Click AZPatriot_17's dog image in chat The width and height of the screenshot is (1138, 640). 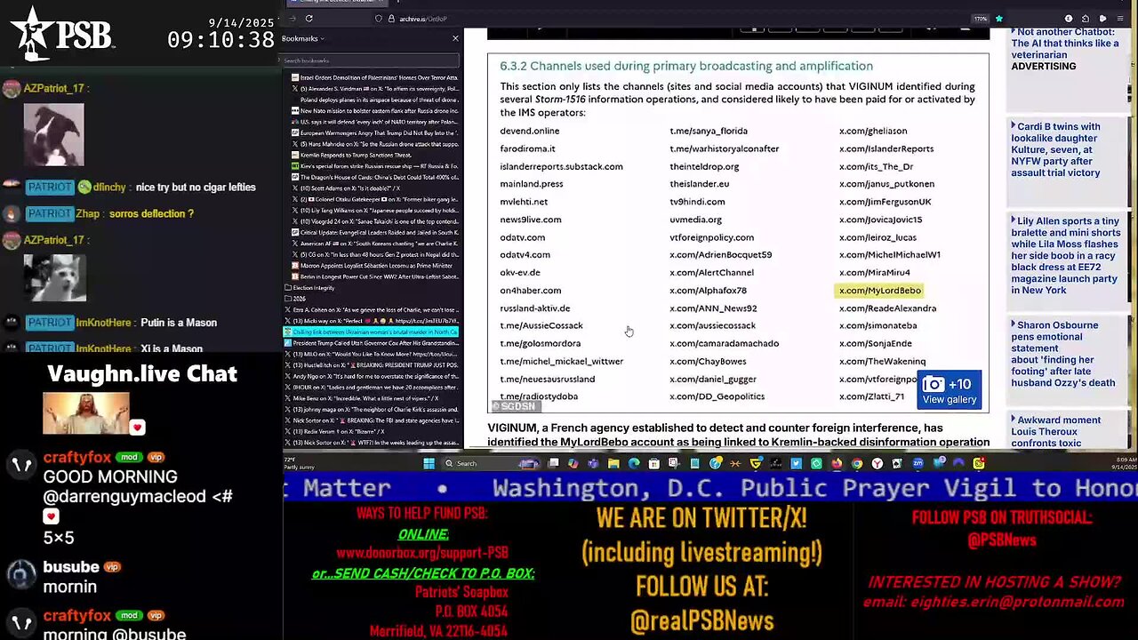[53, 135]
